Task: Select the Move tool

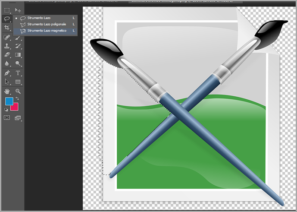Action: (x=18, y=10)
